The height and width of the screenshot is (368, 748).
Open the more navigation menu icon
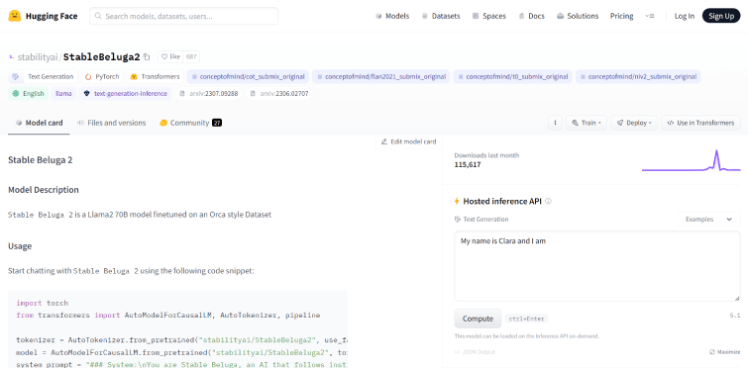(650, 16)
